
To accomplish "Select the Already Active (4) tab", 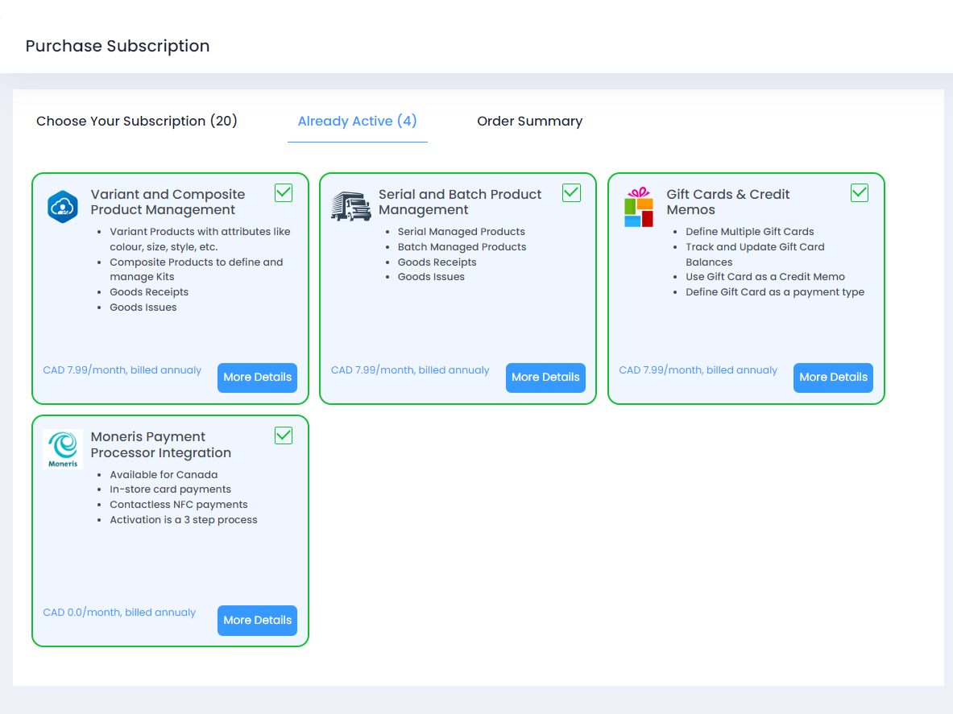I will pyautogui.click(x=357, y=122).
